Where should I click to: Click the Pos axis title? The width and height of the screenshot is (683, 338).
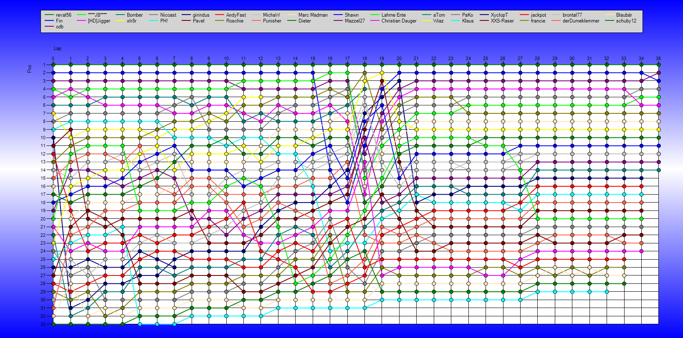29,68
